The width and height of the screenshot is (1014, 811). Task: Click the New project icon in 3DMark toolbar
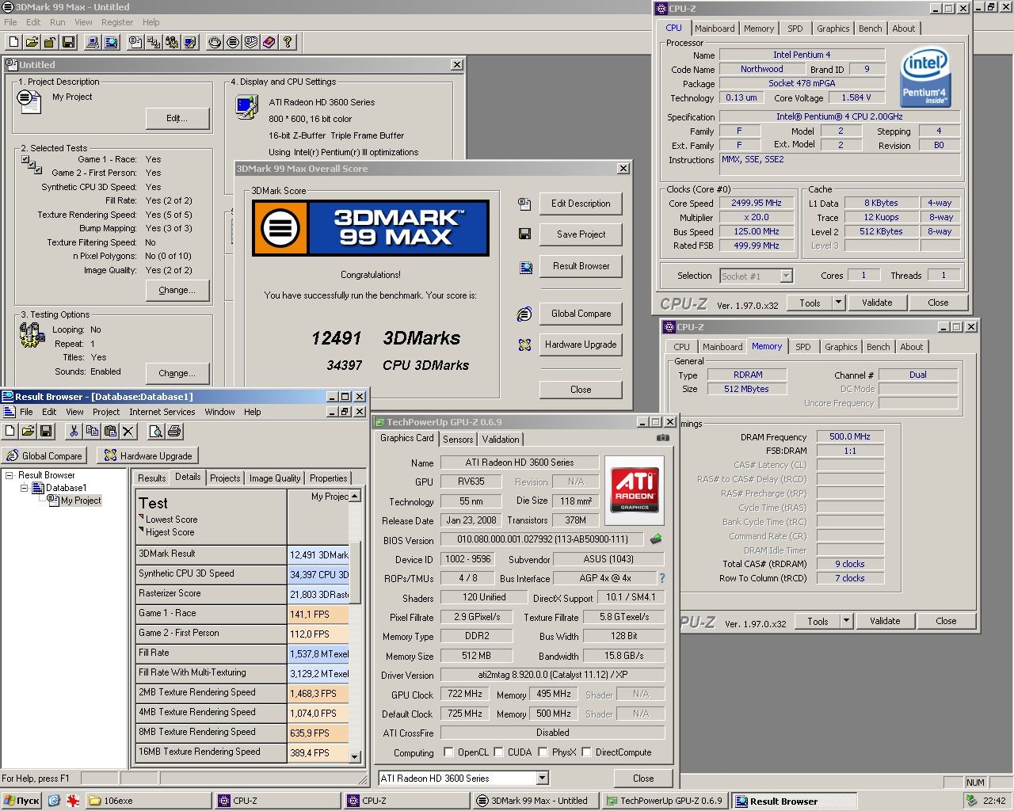14,42
